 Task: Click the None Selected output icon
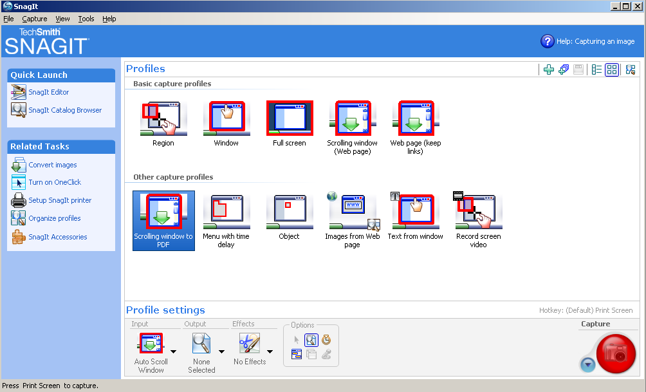tap(201, 343)
